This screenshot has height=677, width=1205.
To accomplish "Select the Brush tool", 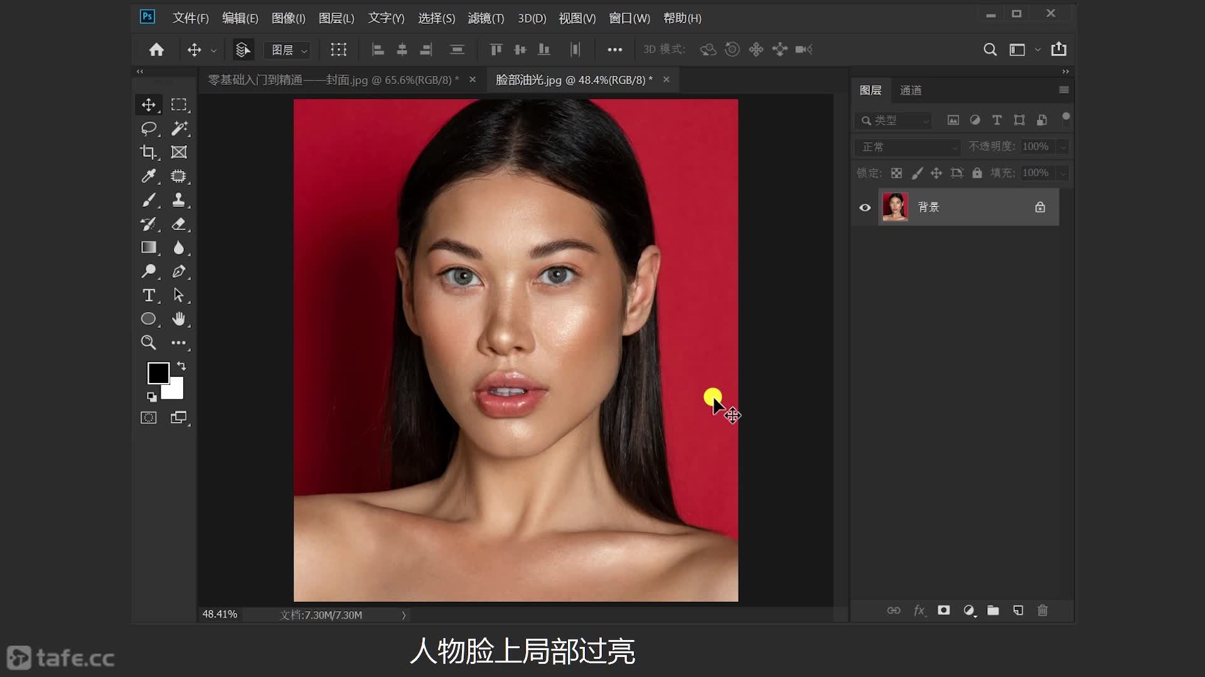I will pos(149,200).
